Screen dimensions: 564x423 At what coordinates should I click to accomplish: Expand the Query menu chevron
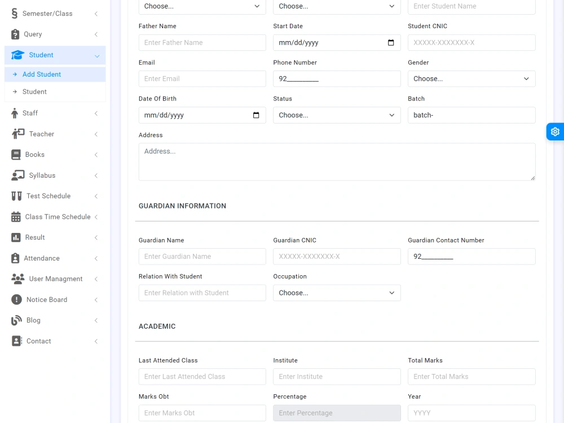coord(96,34)
